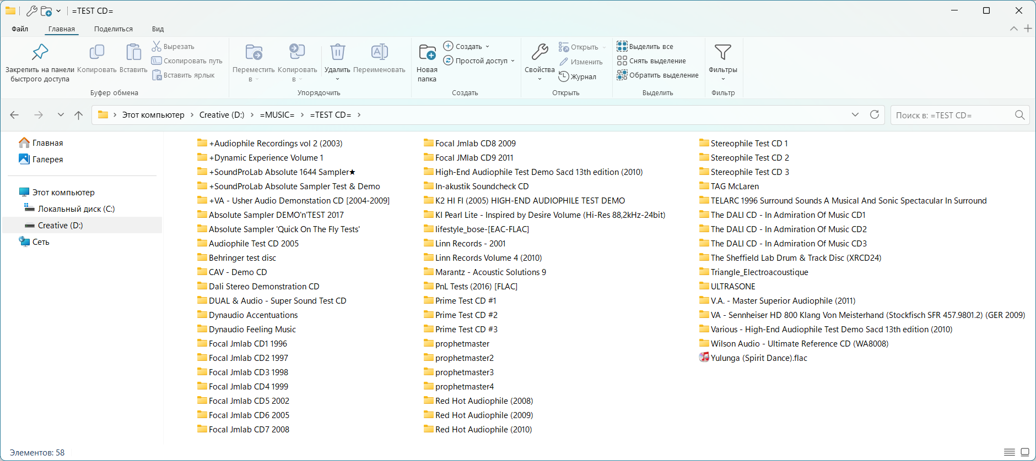Open quick access properties wrench icon

[31, 10]
